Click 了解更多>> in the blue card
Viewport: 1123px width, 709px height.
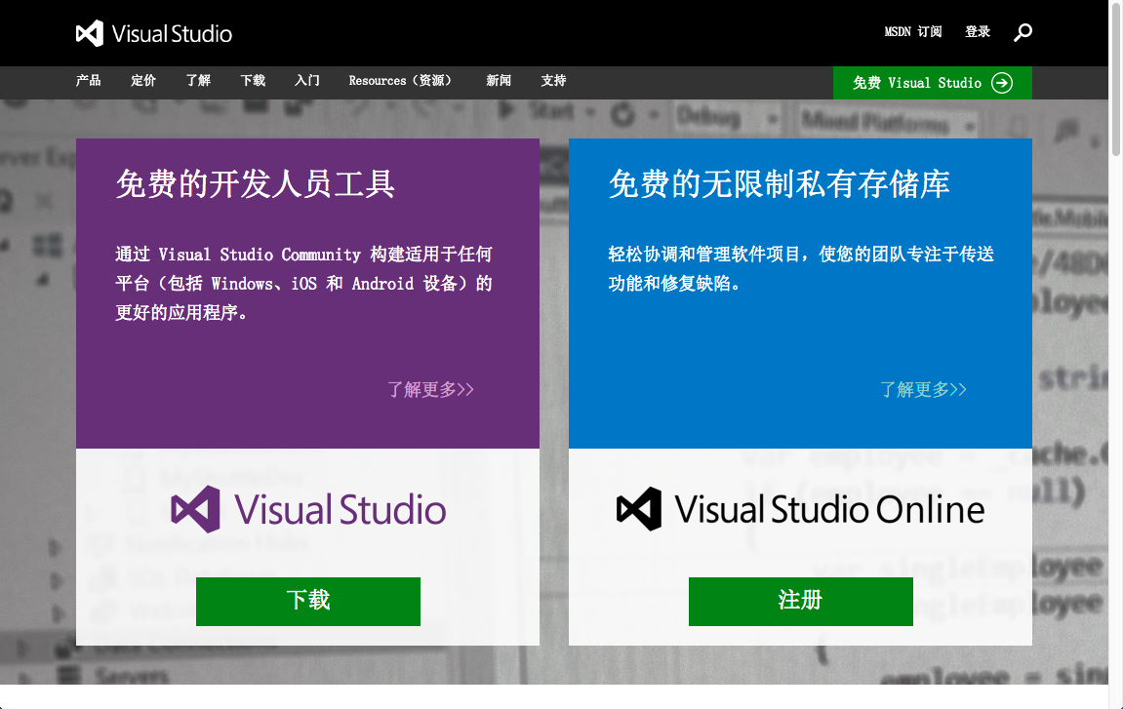[923, 389]
